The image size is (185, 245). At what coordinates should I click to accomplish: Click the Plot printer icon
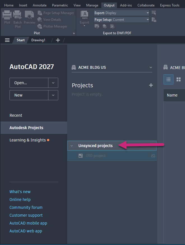click(7, 16)
